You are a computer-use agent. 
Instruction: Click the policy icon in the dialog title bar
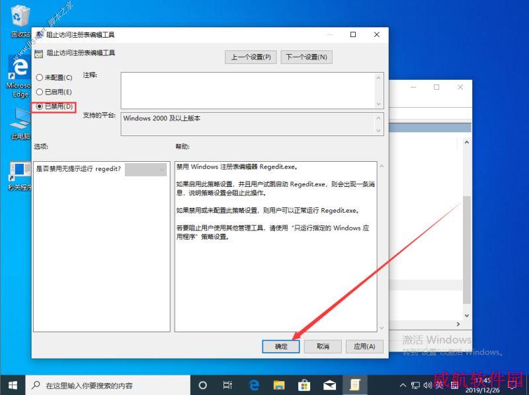coord(39,35)
